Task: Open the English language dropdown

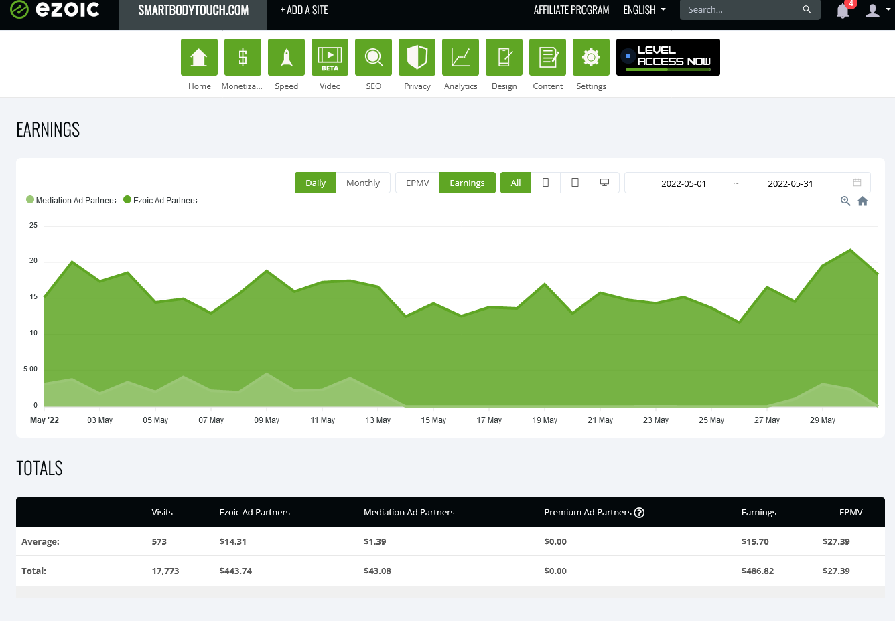Action: (x=644, y=10)
